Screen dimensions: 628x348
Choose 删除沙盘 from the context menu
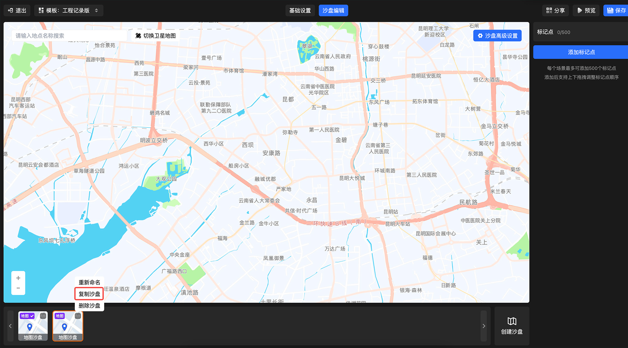click(89, 306)
